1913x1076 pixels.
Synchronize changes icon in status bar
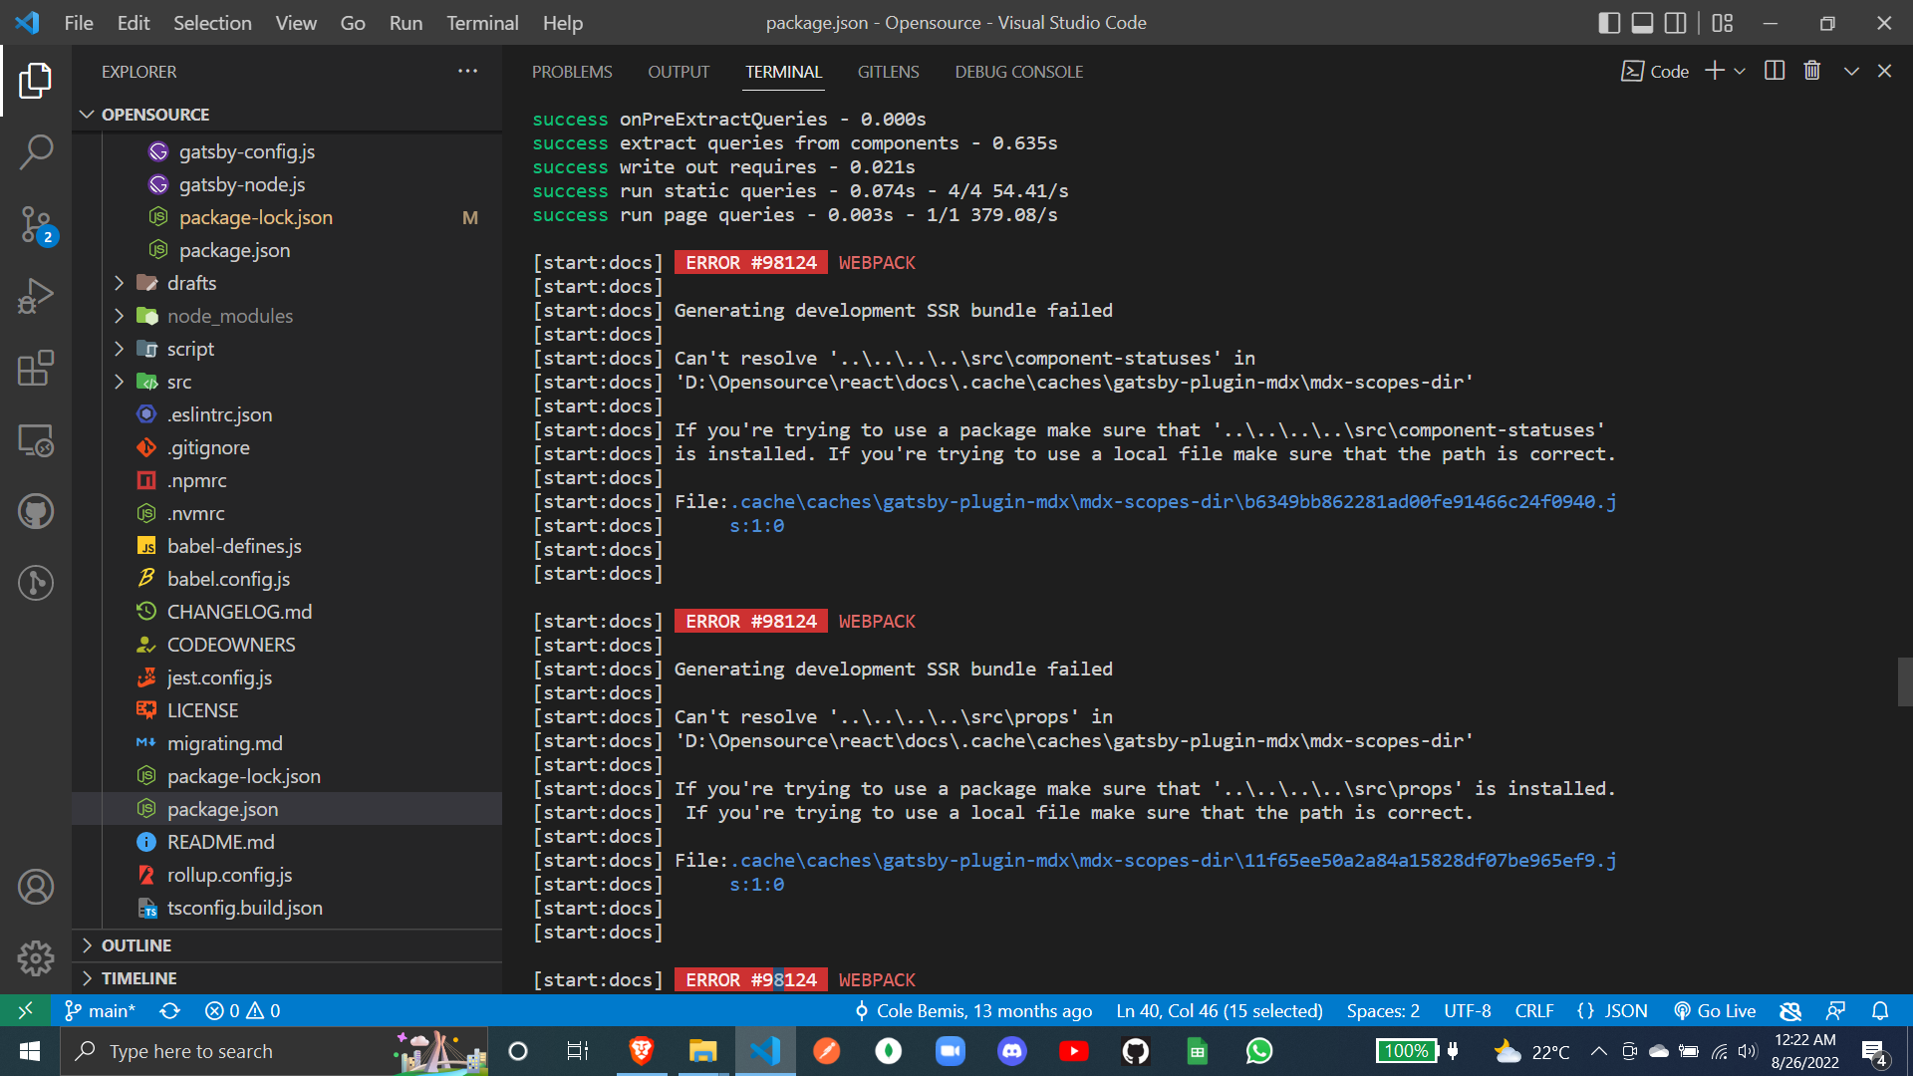[170, 1010]
